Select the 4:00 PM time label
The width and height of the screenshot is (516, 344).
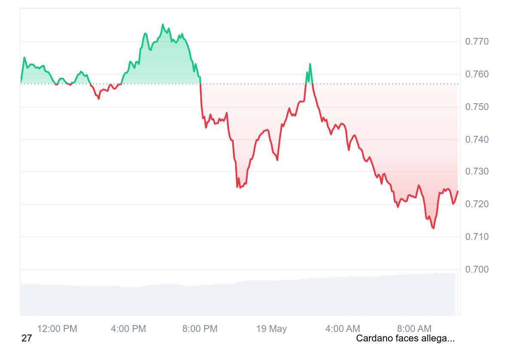[x=129, y=329]
